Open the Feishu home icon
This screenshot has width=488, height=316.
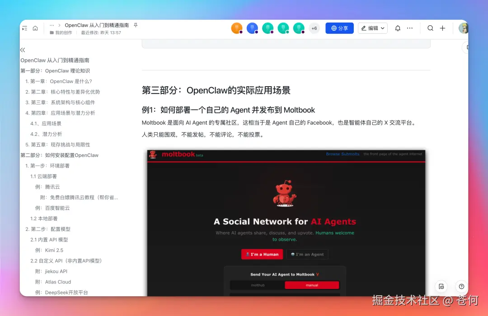(35, 28)
